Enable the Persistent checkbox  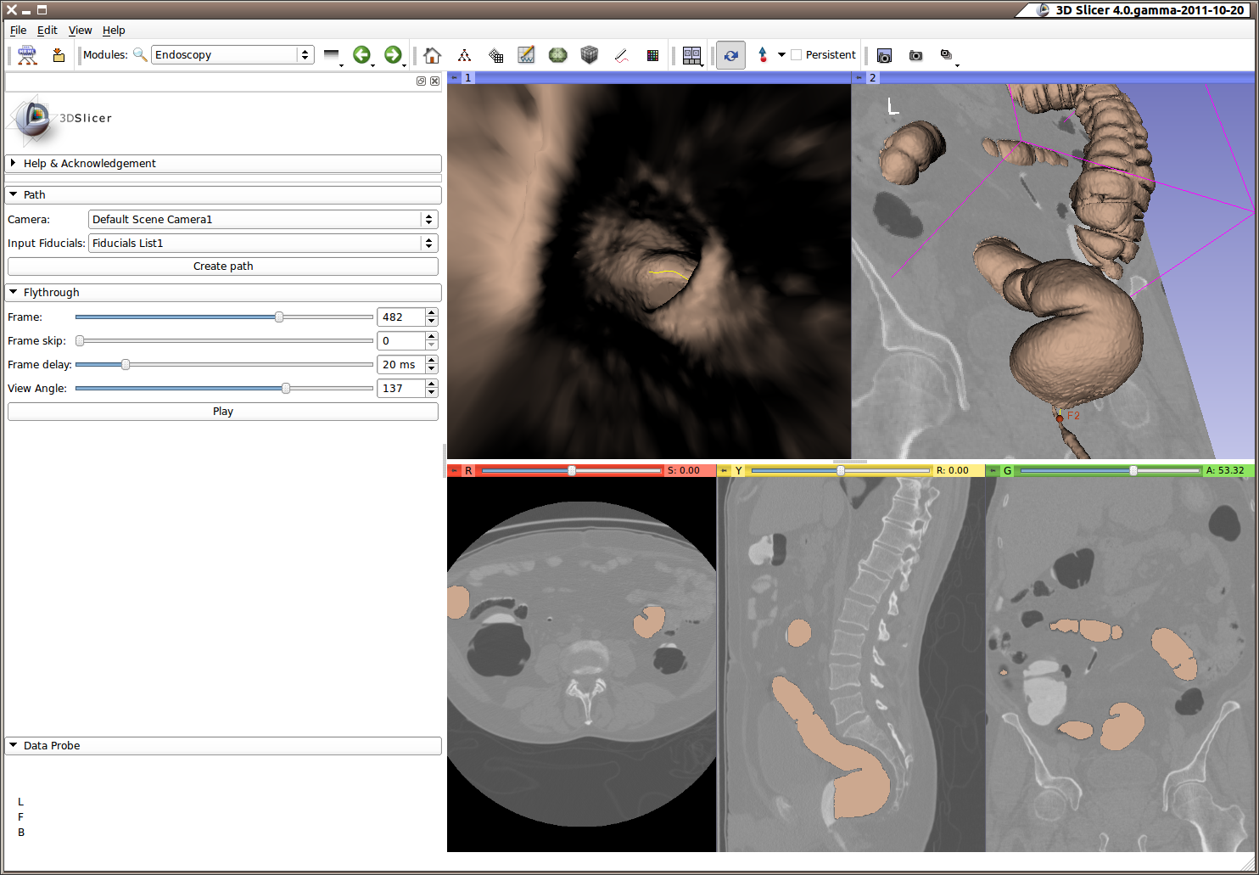tap(796, 55)
